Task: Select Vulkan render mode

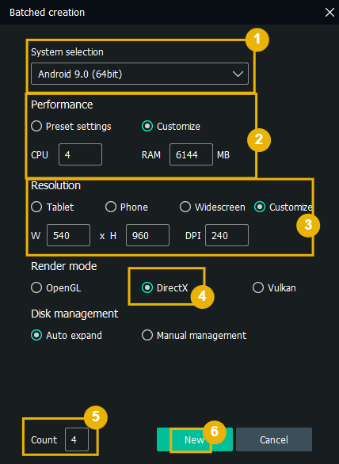Action: [274, 287]
